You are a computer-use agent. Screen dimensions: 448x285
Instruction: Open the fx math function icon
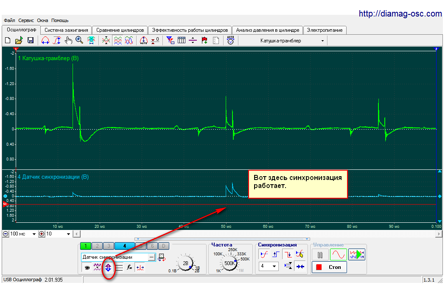pos(129,267)
